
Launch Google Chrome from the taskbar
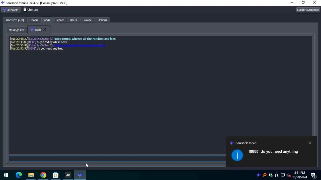pos(43,175)
